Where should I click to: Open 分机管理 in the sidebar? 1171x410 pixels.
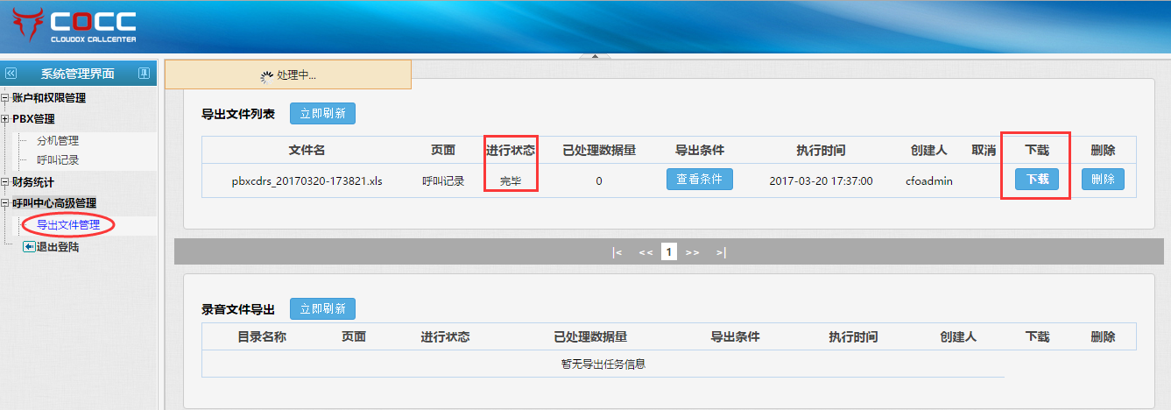pos(58,140)
